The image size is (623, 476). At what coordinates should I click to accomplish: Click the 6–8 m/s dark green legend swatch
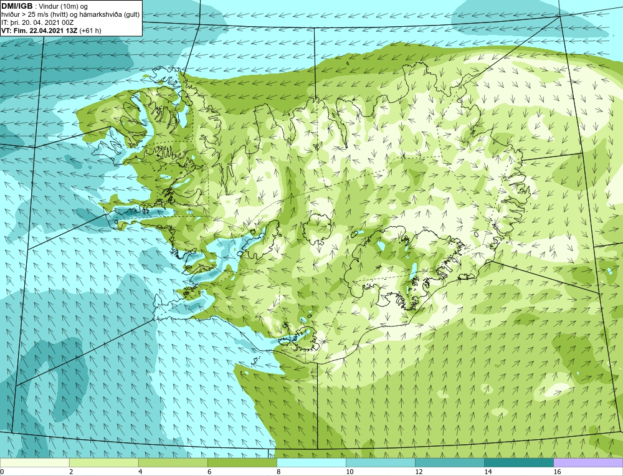tap(242, 462)
